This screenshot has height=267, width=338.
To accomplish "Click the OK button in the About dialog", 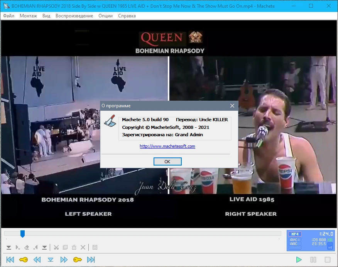I will (167, 162).
